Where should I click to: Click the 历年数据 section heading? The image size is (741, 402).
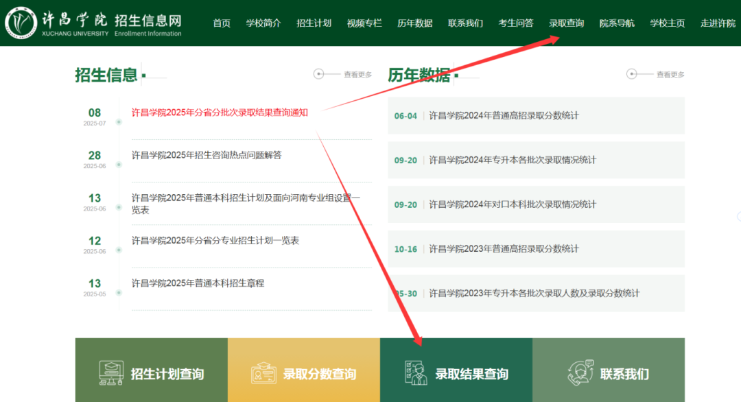pyautogui.click(x=419, y=75)
